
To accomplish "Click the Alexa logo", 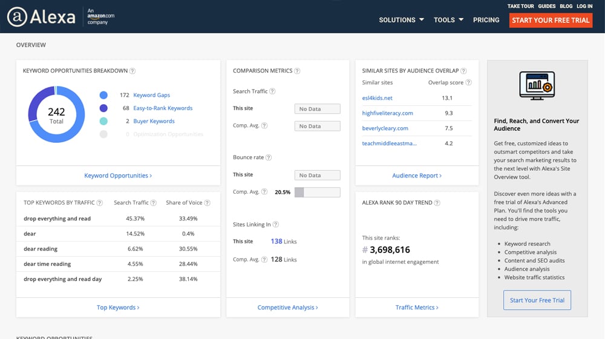I will tap(41, 17).
